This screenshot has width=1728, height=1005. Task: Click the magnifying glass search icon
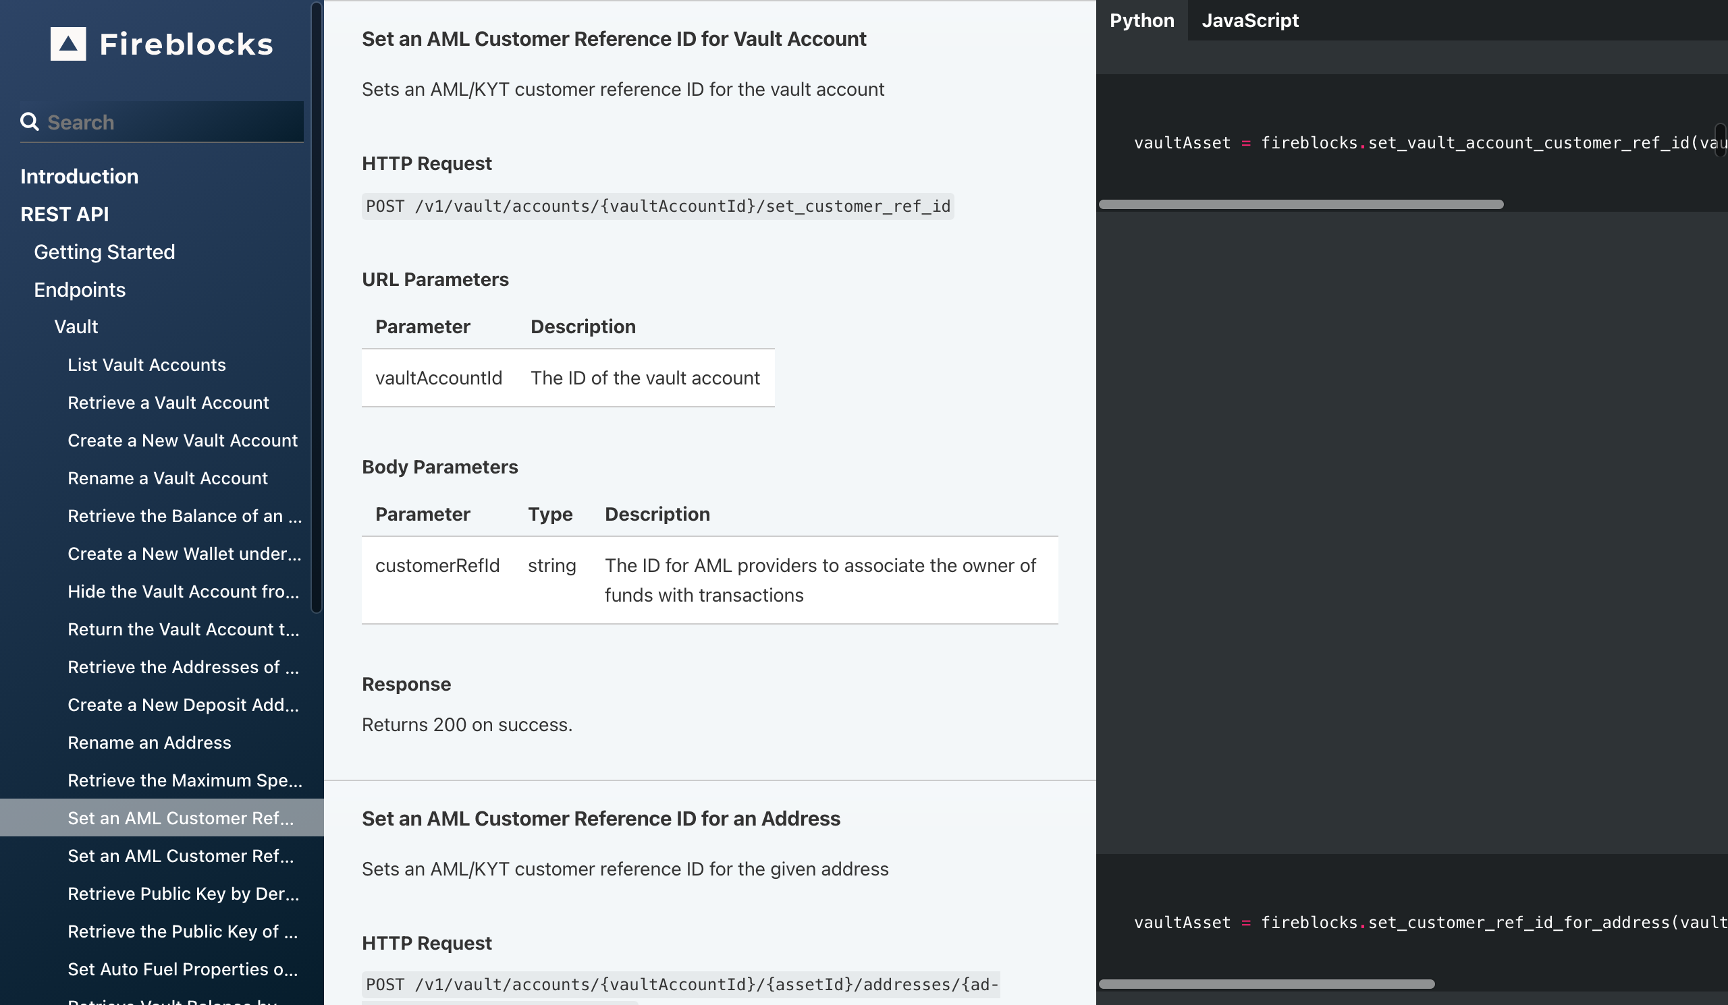[x=30, y=121]
